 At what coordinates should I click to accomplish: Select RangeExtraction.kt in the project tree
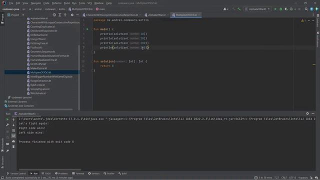(40, 81)
